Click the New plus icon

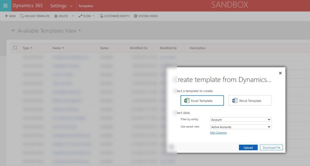pyautogui.click(x=6, y=16)
